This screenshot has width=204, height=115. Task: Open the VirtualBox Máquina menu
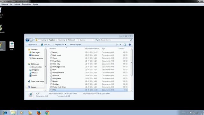point(5,4)
